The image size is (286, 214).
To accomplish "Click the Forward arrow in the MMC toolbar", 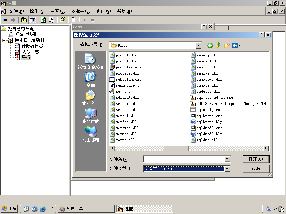I will click(x=13, y=20).
